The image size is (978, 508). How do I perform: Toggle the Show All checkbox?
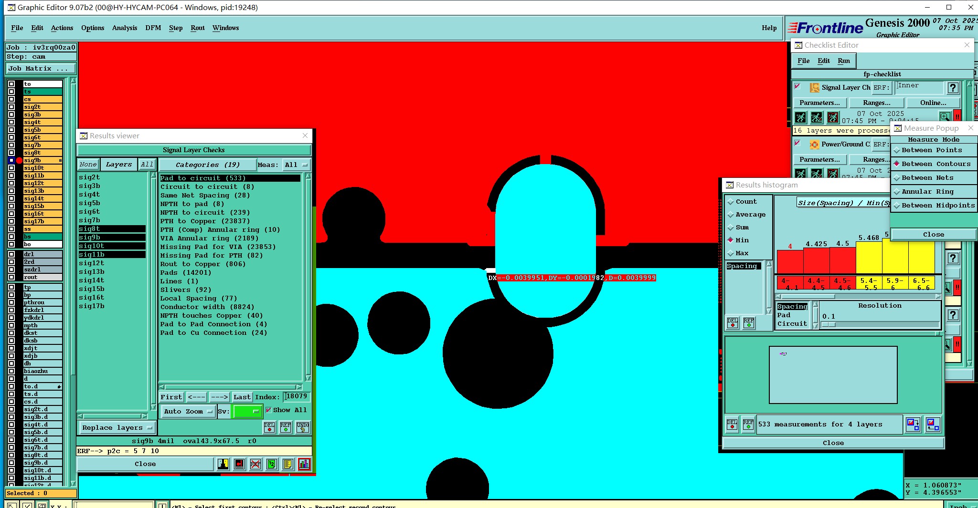pos(268,410)
